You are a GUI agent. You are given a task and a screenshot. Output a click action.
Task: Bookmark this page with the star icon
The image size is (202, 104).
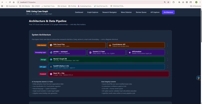(168, 2)
